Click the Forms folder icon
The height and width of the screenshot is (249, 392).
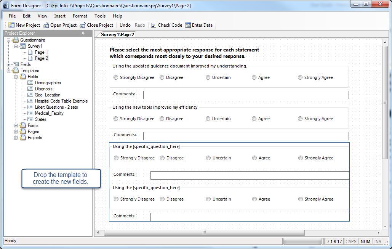23,125
